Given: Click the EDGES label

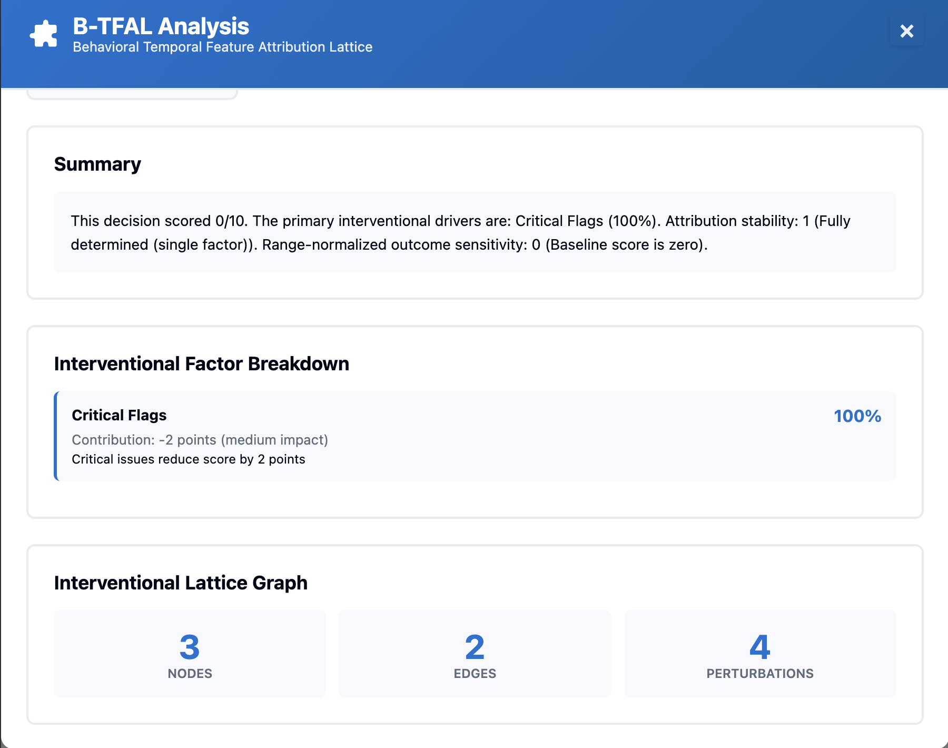Looking at the screenshot, I should (475, 674).
